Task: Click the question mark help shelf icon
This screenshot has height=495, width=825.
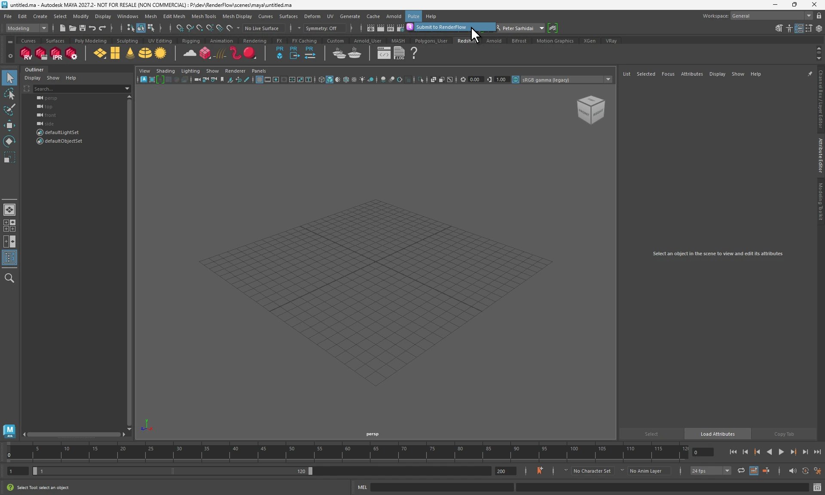Action: pos(414,53)
